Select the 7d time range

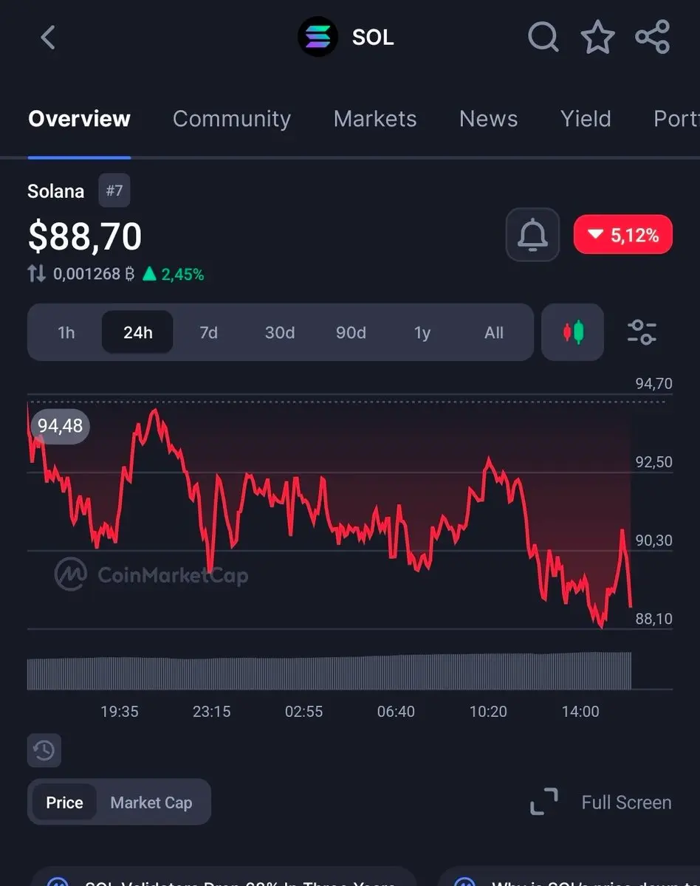(209, 332)
